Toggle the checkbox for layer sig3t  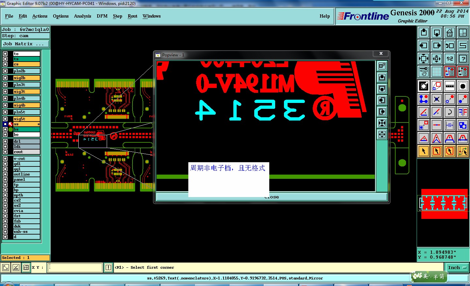coord(5,92)
